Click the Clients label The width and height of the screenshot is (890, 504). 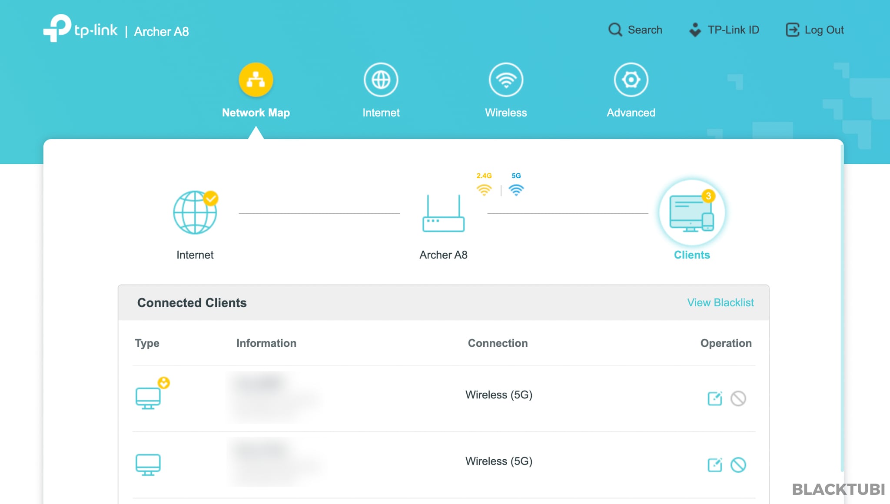click(x=691, y=255)
